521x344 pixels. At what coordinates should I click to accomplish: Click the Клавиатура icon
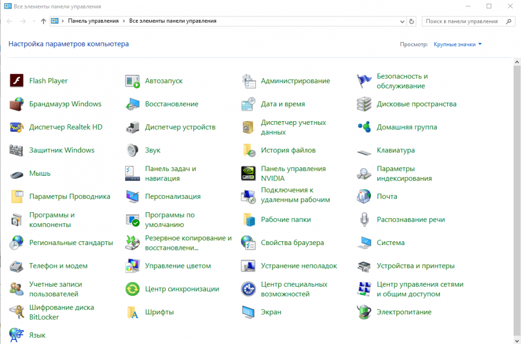(364, 152)
